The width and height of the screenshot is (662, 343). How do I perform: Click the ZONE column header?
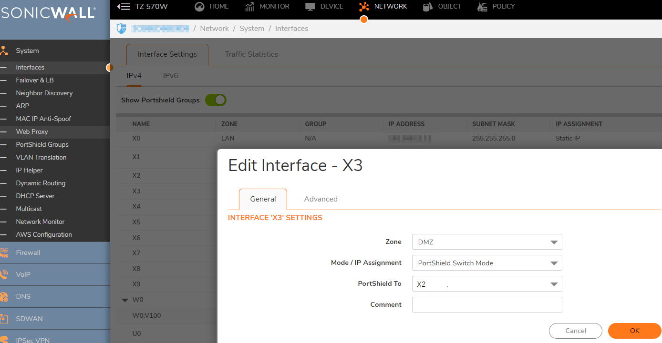coord(229,124)
